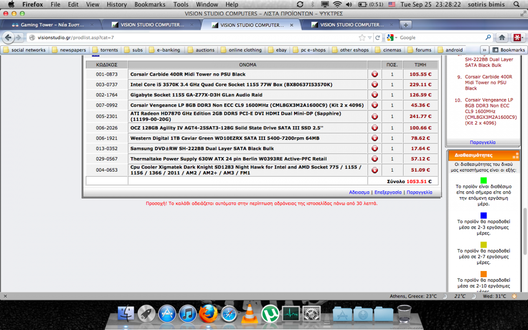528x330 pixels.
Task: Remove Intel Core i5 3570K item
Action: 374,84
